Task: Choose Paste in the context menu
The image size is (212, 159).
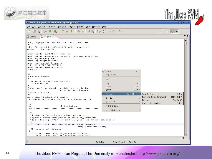Action: pos(121,90)
